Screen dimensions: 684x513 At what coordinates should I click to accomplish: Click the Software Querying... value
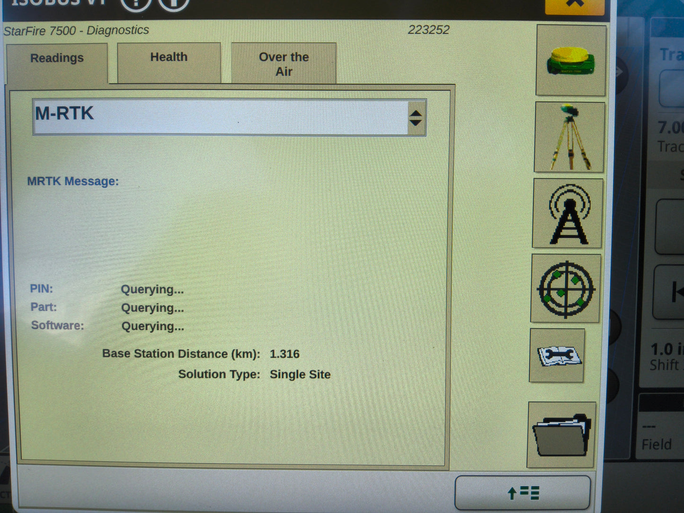(x=153, y=327)
